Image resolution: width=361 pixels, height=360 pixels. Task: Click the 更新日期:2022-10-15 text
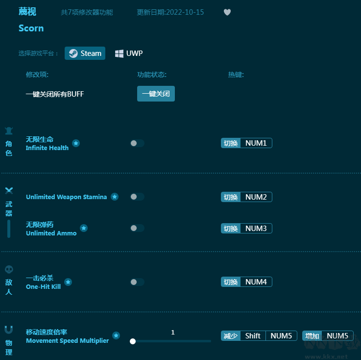(x=170, y=12)
